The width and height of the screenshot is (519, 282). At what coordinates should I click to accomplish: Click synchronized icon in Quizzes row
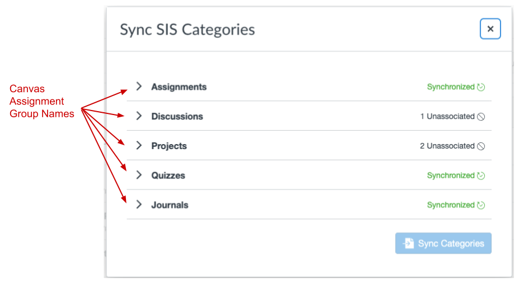(x=480, y=176)
